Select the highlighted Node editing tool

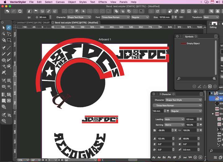click(9, 28)
